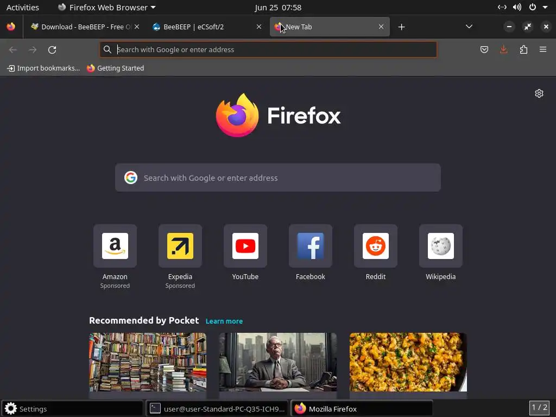Open the clock and calendar panel
556x417 pixels.
click(x=278, y=8)
